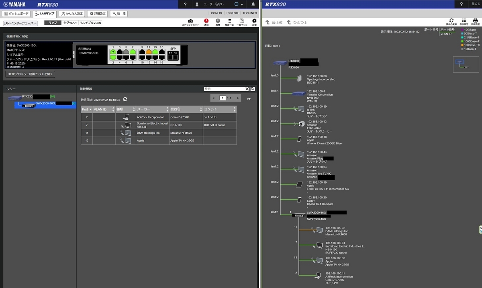Click the 表示の更新 refresh icon in right window

[x=451, y=20]
